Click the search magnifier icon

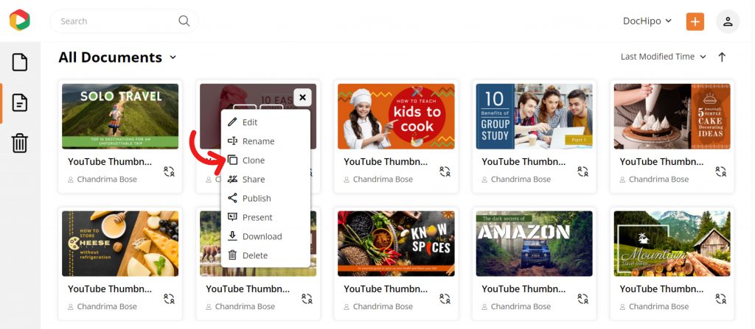coord(184,21)
